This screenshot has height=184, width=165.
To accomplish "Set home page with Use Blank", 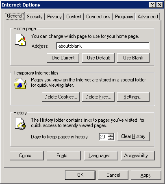I will coord(133,58).
